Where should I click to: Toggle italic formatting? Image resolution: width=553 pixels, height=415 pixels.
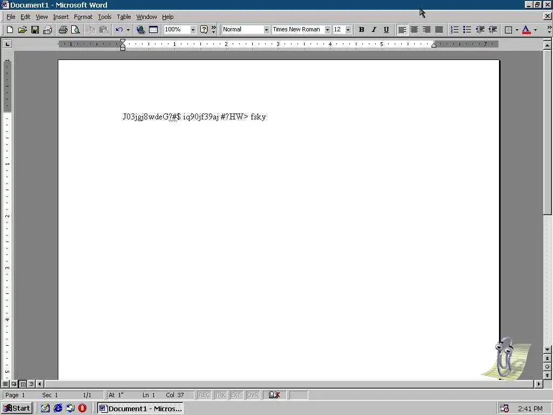click(374, 30)
